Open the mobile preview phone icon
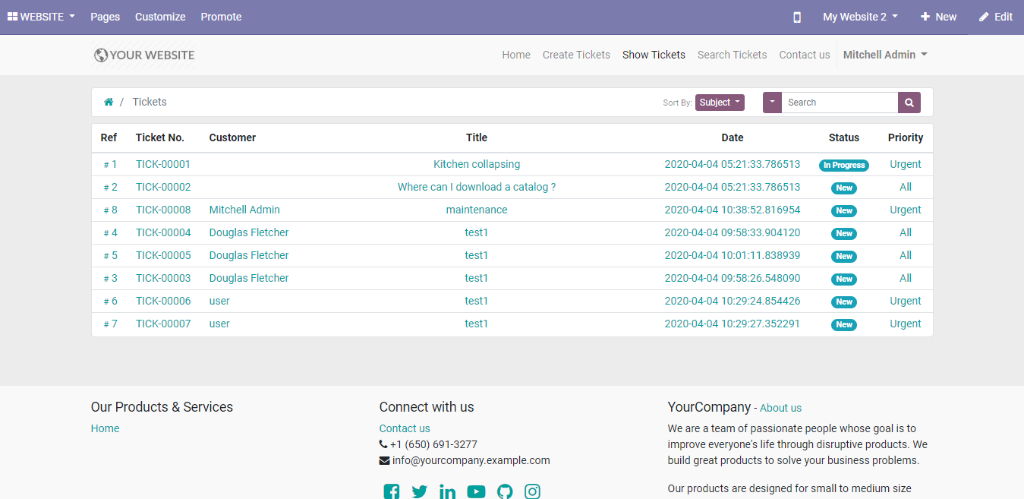Image resolution: width=1024 pixels, height=499 pixels. [796, 17]
